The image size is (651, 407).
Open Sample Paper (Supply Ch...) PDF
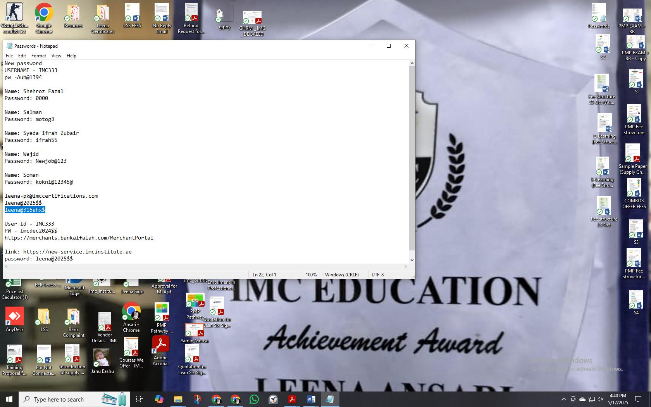pos(632,159)
